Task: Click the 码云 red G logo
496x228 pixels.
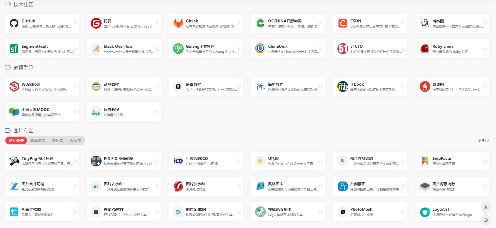Action: 96,24
